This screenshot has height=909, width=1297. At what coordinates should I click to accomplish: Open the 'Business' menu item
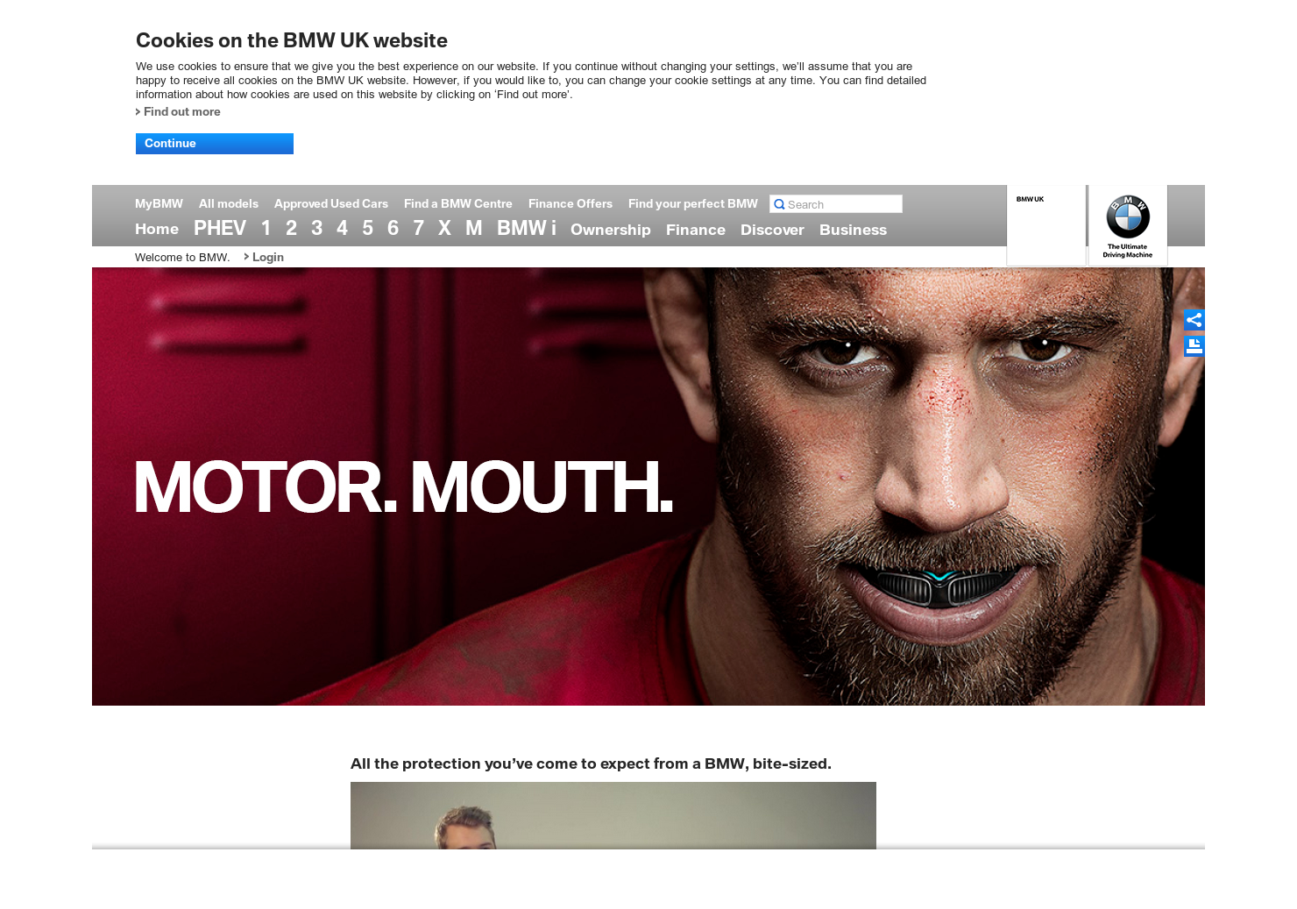click(853, 230)
